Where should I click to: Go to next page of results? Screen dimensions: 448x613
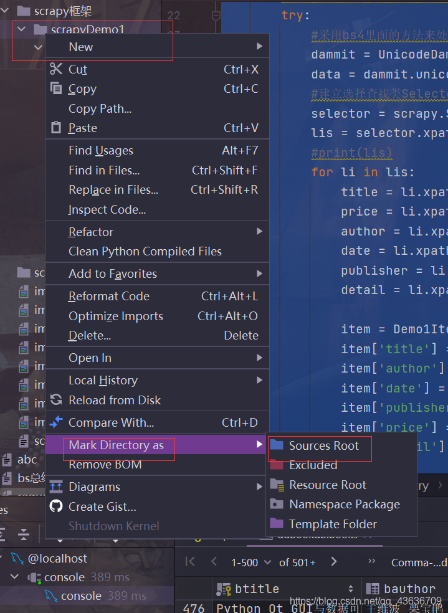[x=333, y=562]
